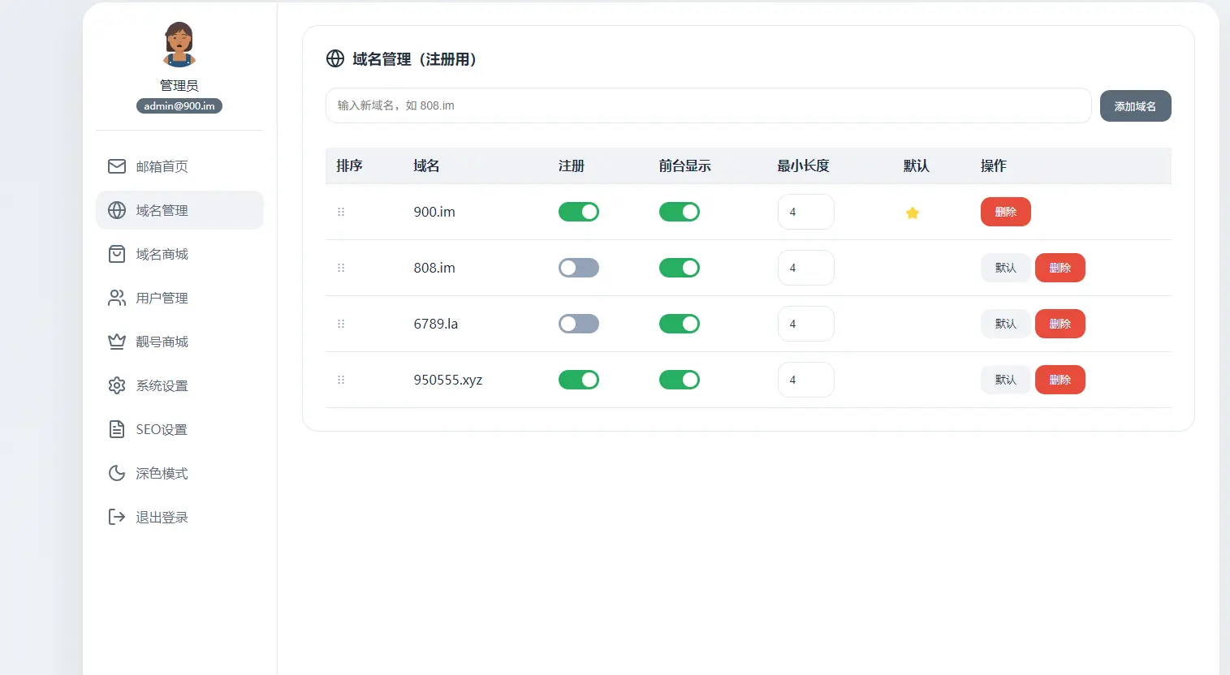
Task: Click the 注册 column header
Action: click(572, 166)
